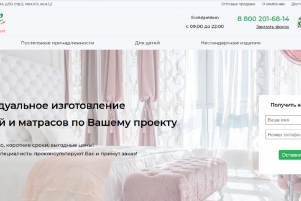Open the Постельные принадлежности menu
Viewport: 301px width, 201px height.
click(x=57, y=43)
